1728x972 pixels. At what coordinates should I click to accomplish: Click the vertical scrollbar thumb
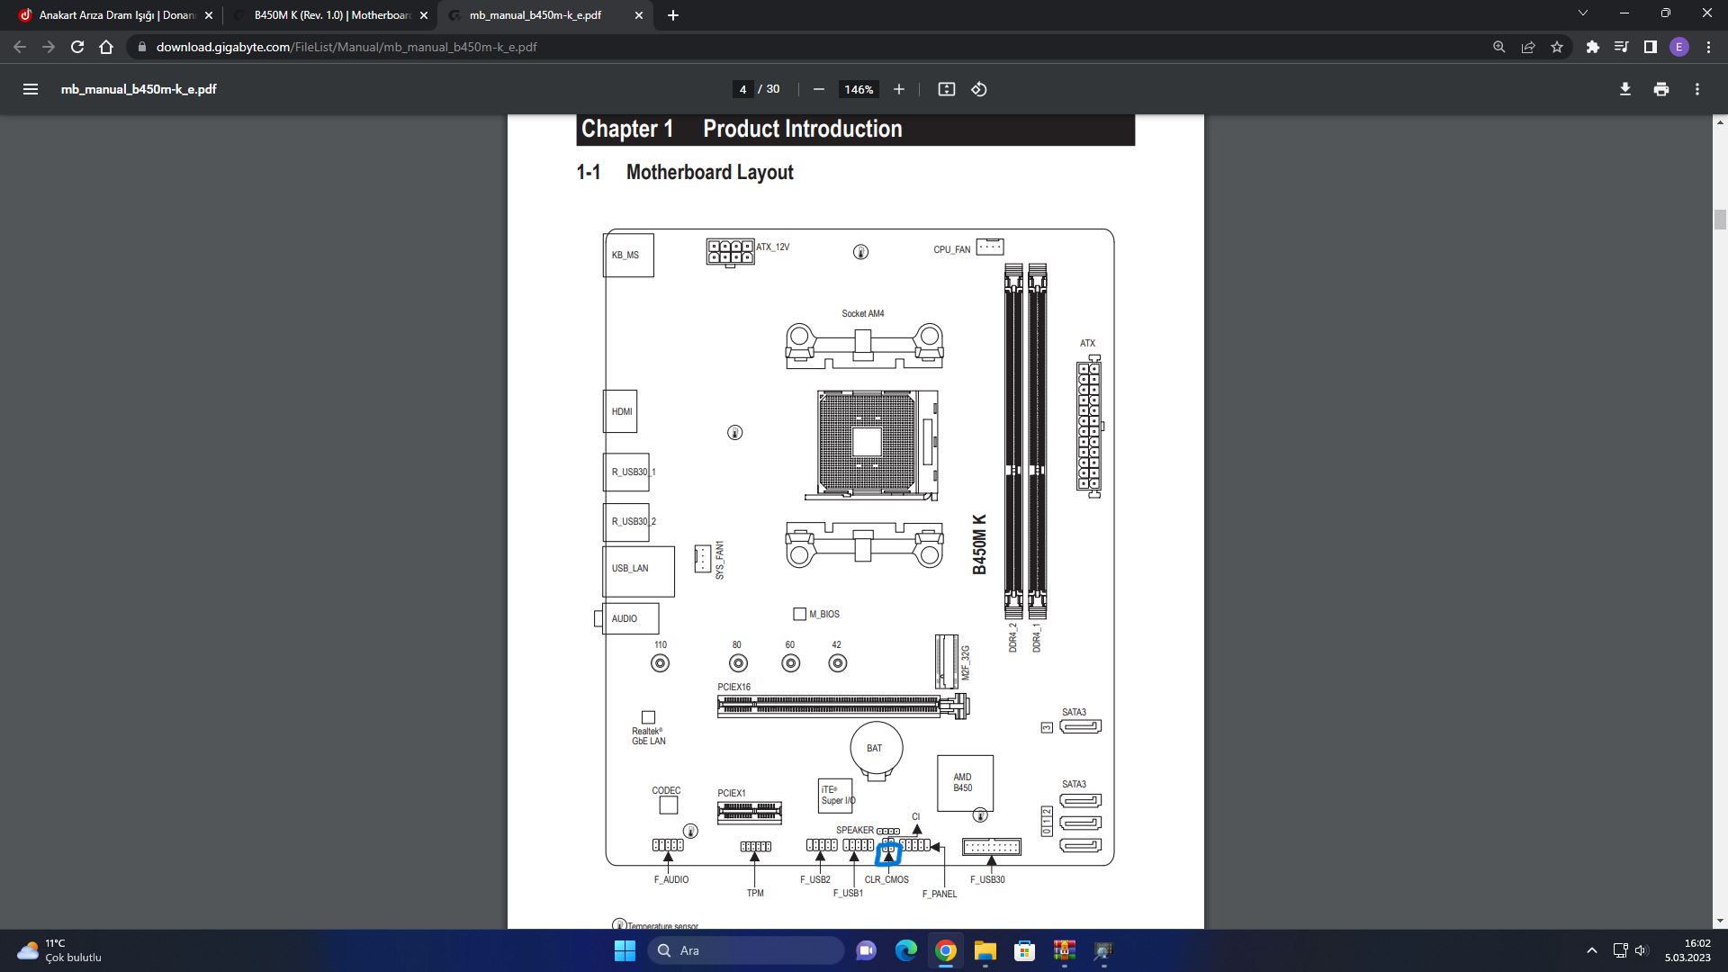(x=1720, y=219)
